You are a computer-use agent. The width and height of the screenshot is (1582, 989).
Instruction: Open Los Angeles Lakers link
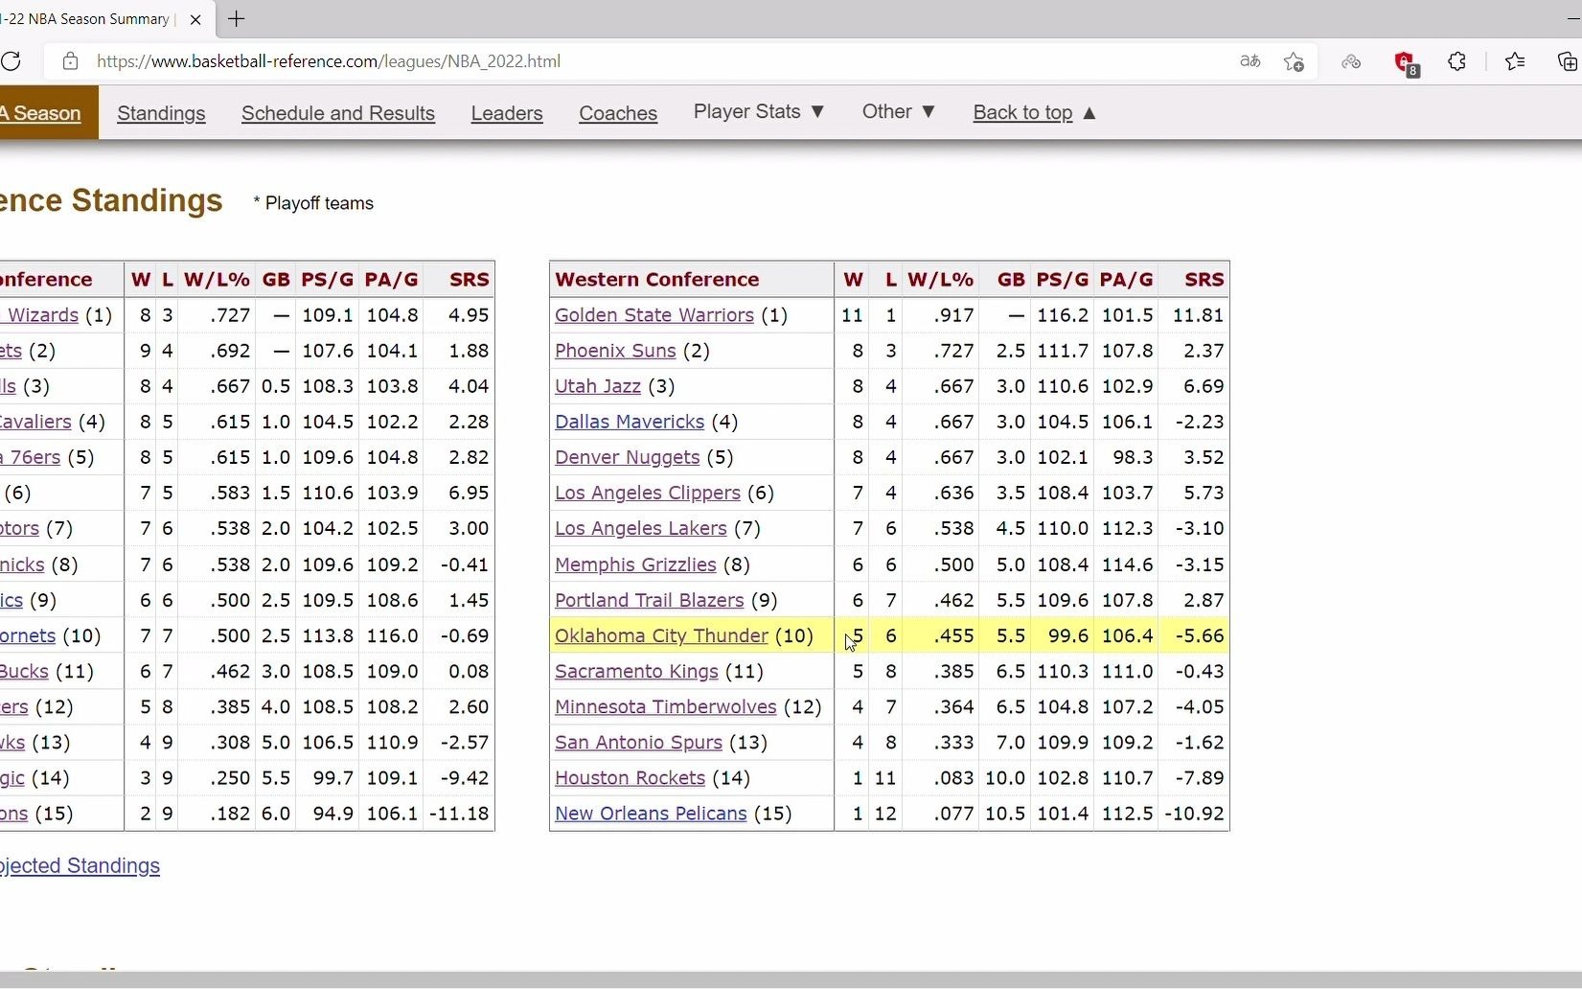[x=640, y=528]
